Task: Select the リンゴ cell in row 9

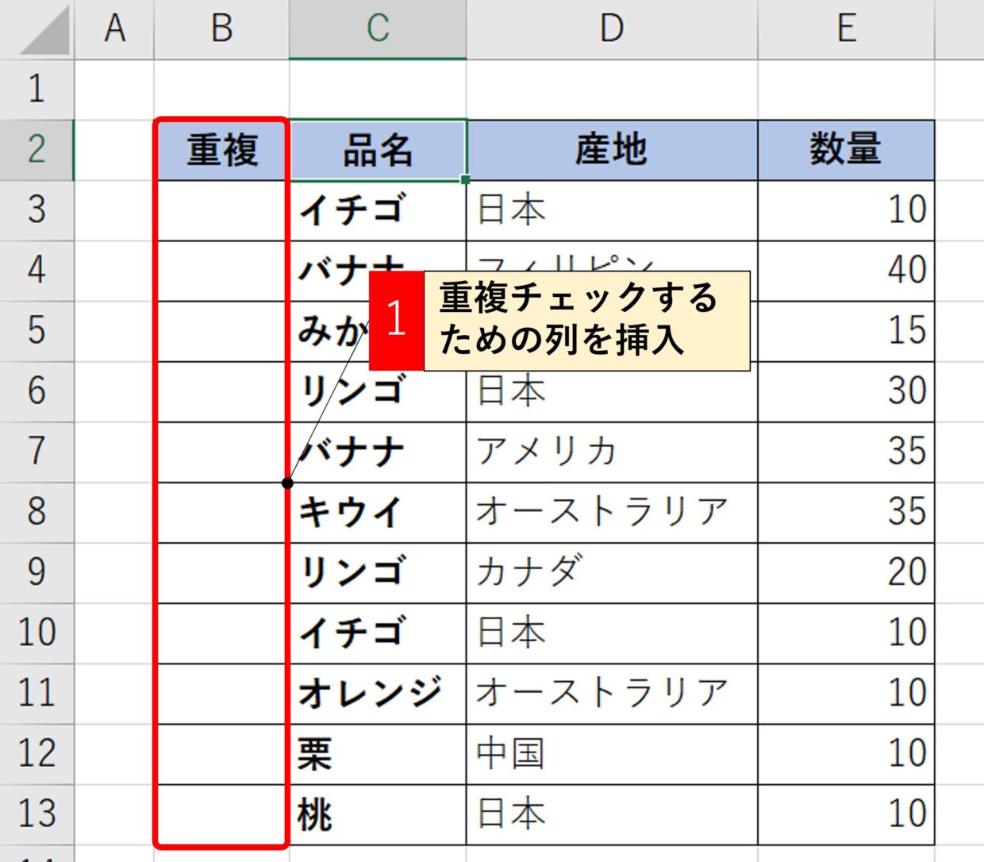Action: 378,572
